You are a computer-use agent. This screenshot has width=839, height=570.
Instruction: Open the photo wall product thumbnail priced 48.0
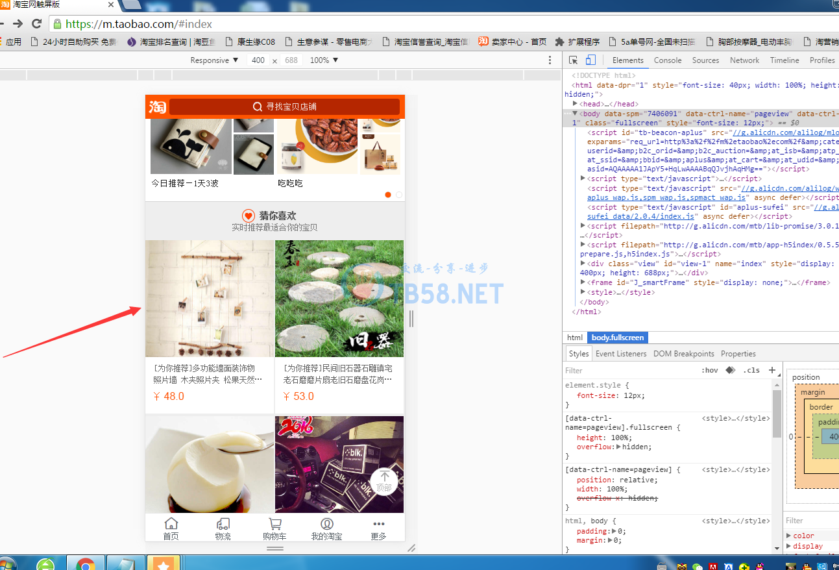pos(210,299)
